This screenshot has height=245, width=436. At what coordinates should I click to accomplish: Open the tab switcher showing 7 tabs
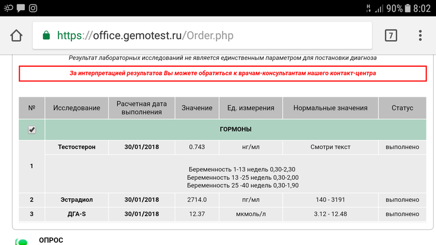pos(391,36)
